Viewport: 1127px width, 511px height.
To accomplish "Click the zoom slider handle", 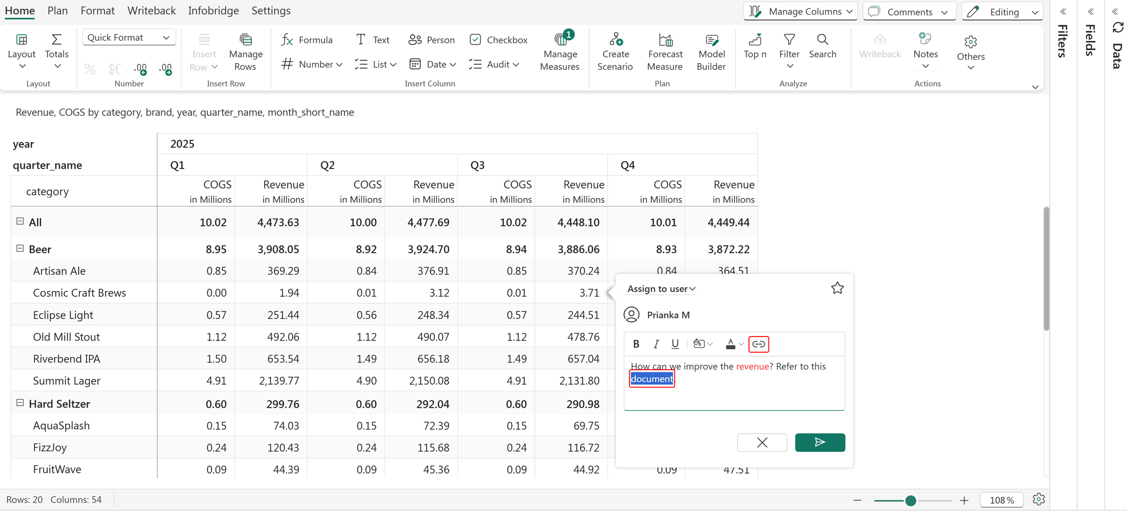I will [910, 500].
